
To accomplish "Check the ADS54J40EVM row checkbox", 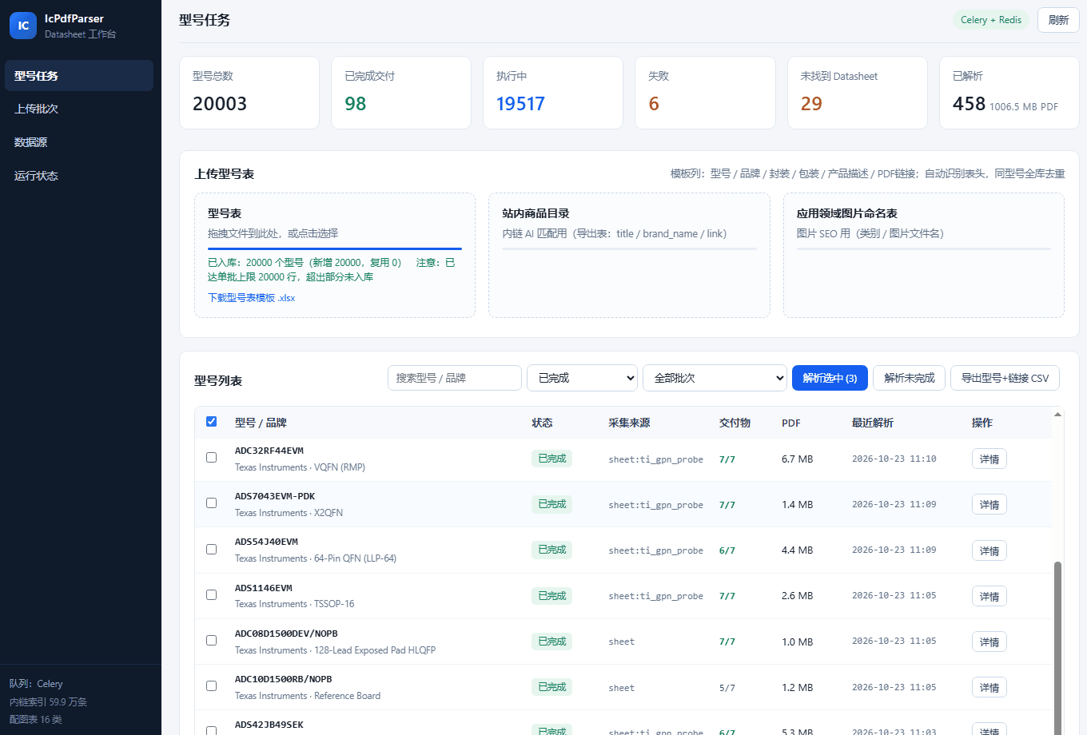I will [x=211, y=549].
